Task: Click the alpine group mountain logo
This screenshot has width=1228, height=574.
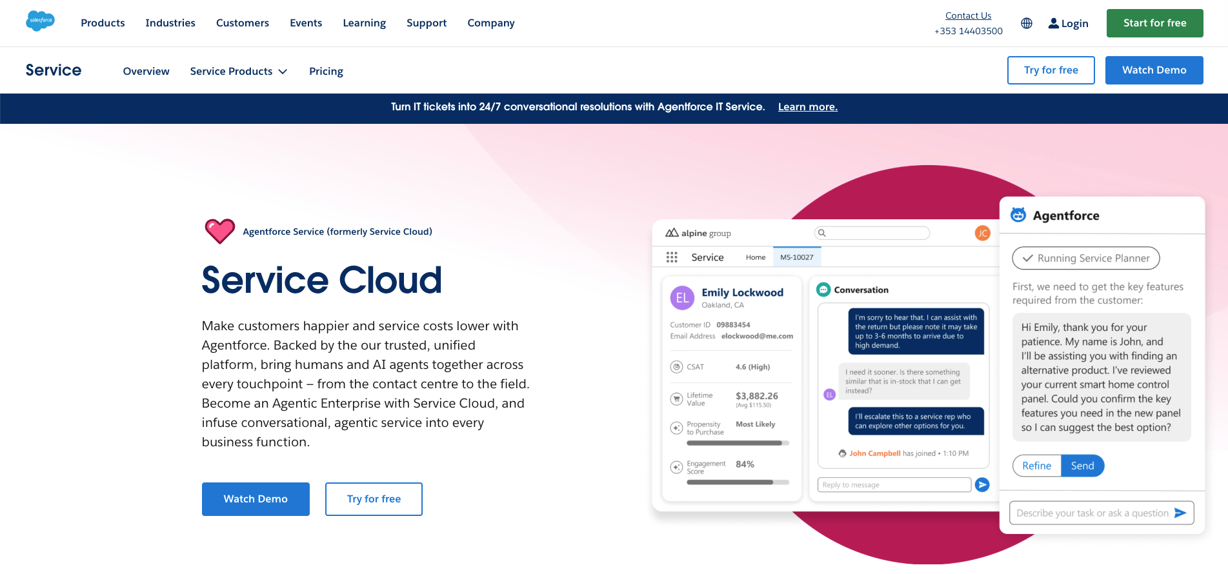Action: [672, 233]
